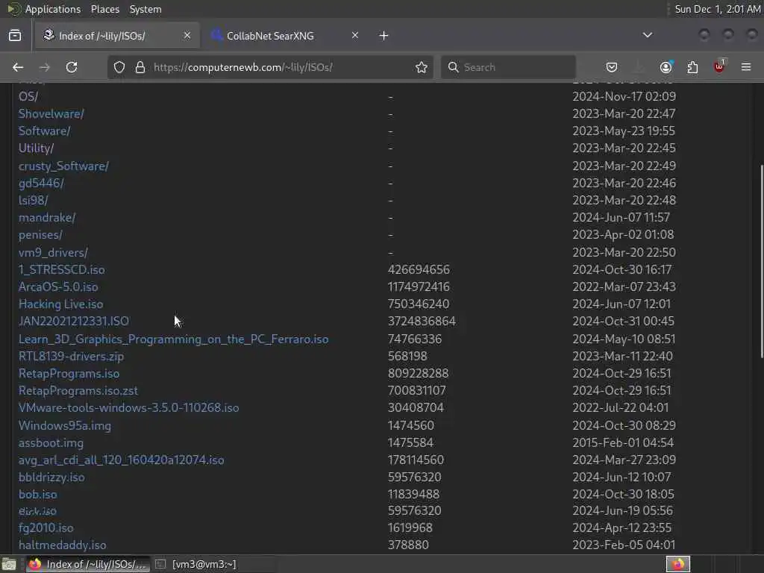Click the clock showing Sun Dec 1
764x573 pixels.
point(717,9)
